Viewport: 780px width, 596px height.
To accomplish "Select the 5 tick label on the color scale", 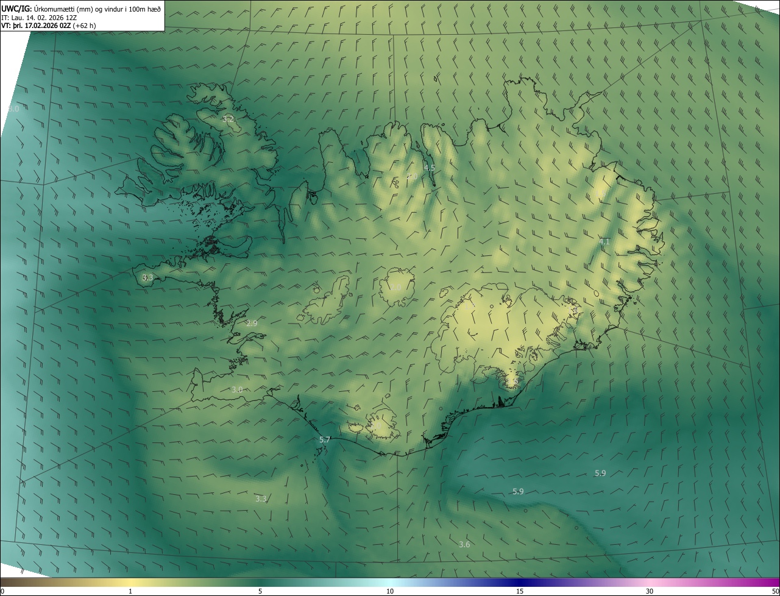I will click(260, 591).
